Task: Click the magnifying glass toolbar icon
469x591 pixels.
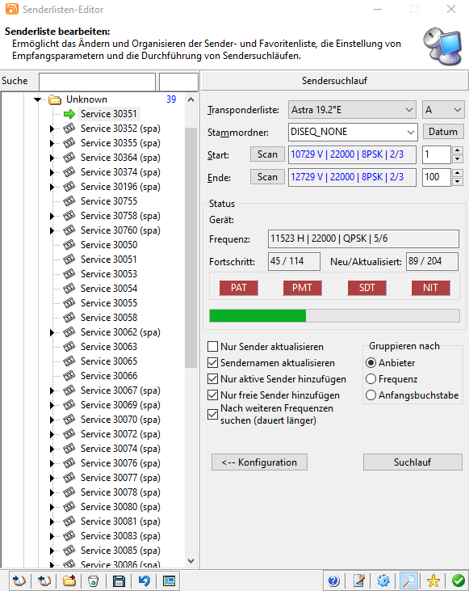Action: tap(408, 580)
